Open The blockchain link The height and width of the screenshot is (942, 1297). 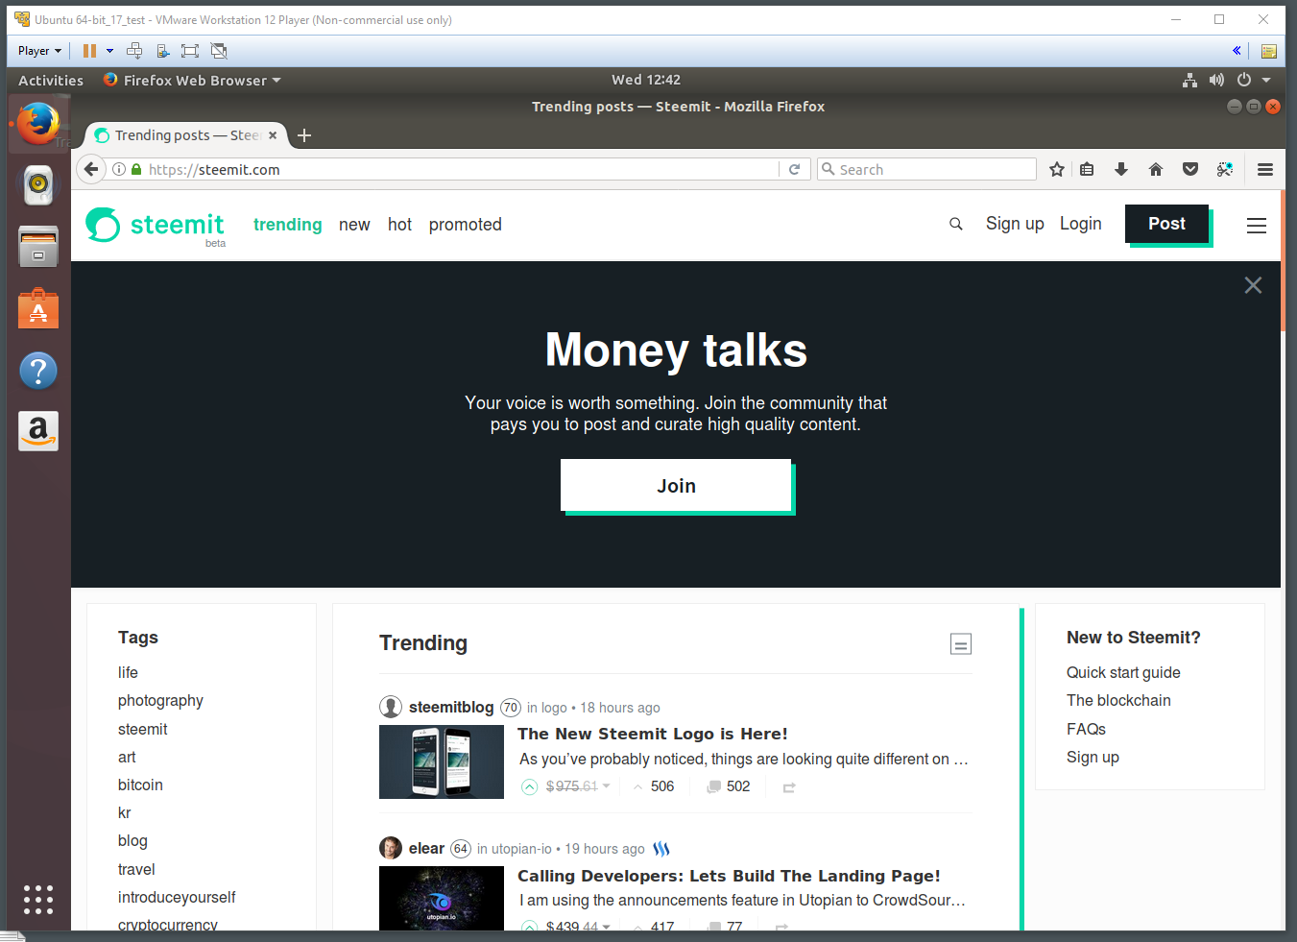tap(1118, 700)
